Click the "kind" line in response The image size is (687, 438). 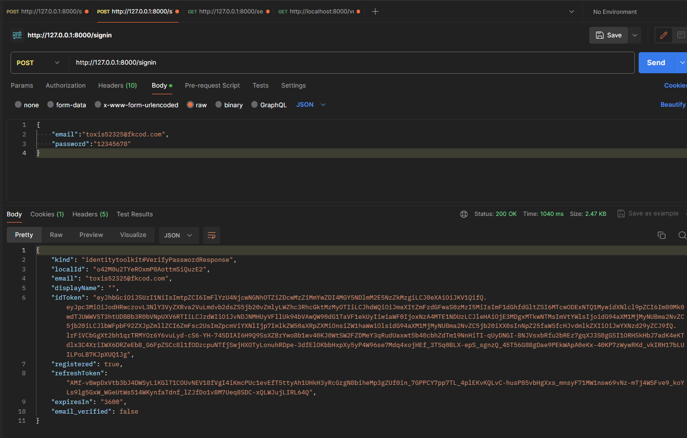click(144, 260)
